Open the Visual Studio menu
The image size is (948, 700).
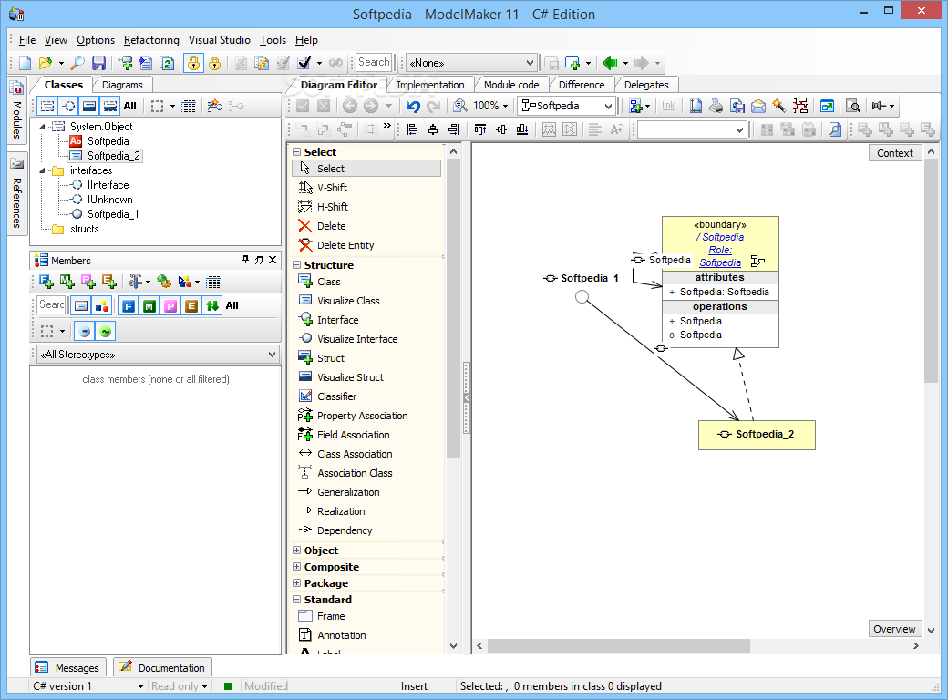[220, 40]
